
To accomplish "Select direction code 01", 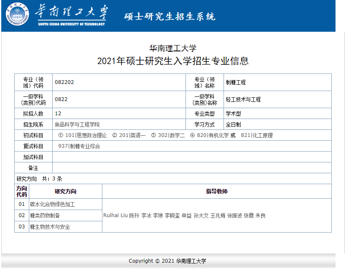I will tap(22, 204).
